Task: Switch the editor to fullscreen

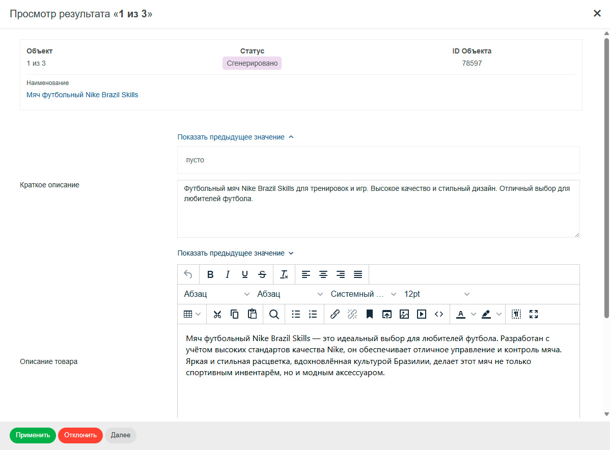Action: click(533, 314)
